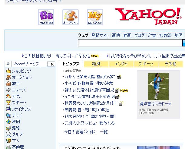This screenshot has width=185, height=149.
Task: Click the スポーツ trophy icon
Action: pyautogui.click(x=8, y=103)
